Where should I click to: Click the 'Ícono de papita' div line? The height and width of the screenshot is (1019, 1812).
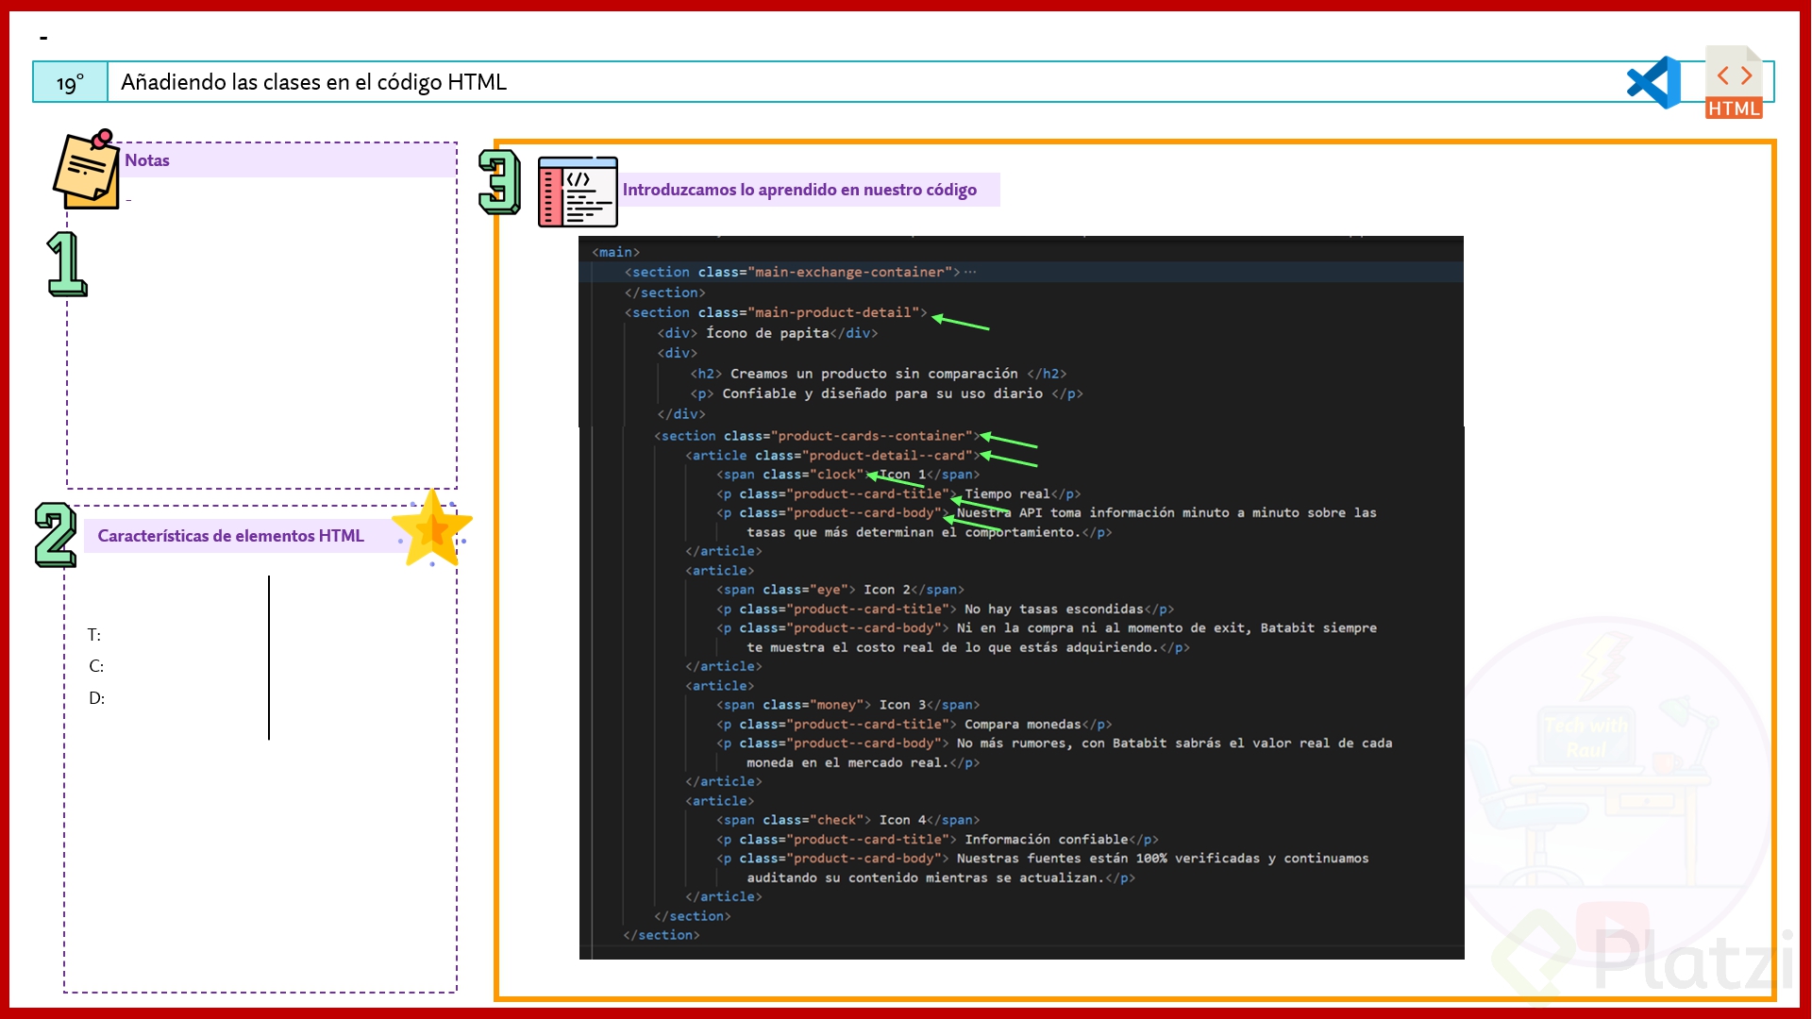[x=767, y=333]
